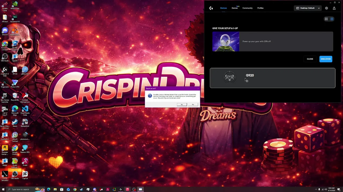Screen dimensions: 343x192
Task: Select the Rockstar Games desktop icon
Action: click(5, 150)
